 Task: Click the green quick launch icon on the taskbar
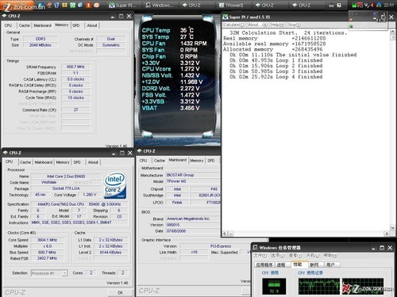[x=72, y=5]
